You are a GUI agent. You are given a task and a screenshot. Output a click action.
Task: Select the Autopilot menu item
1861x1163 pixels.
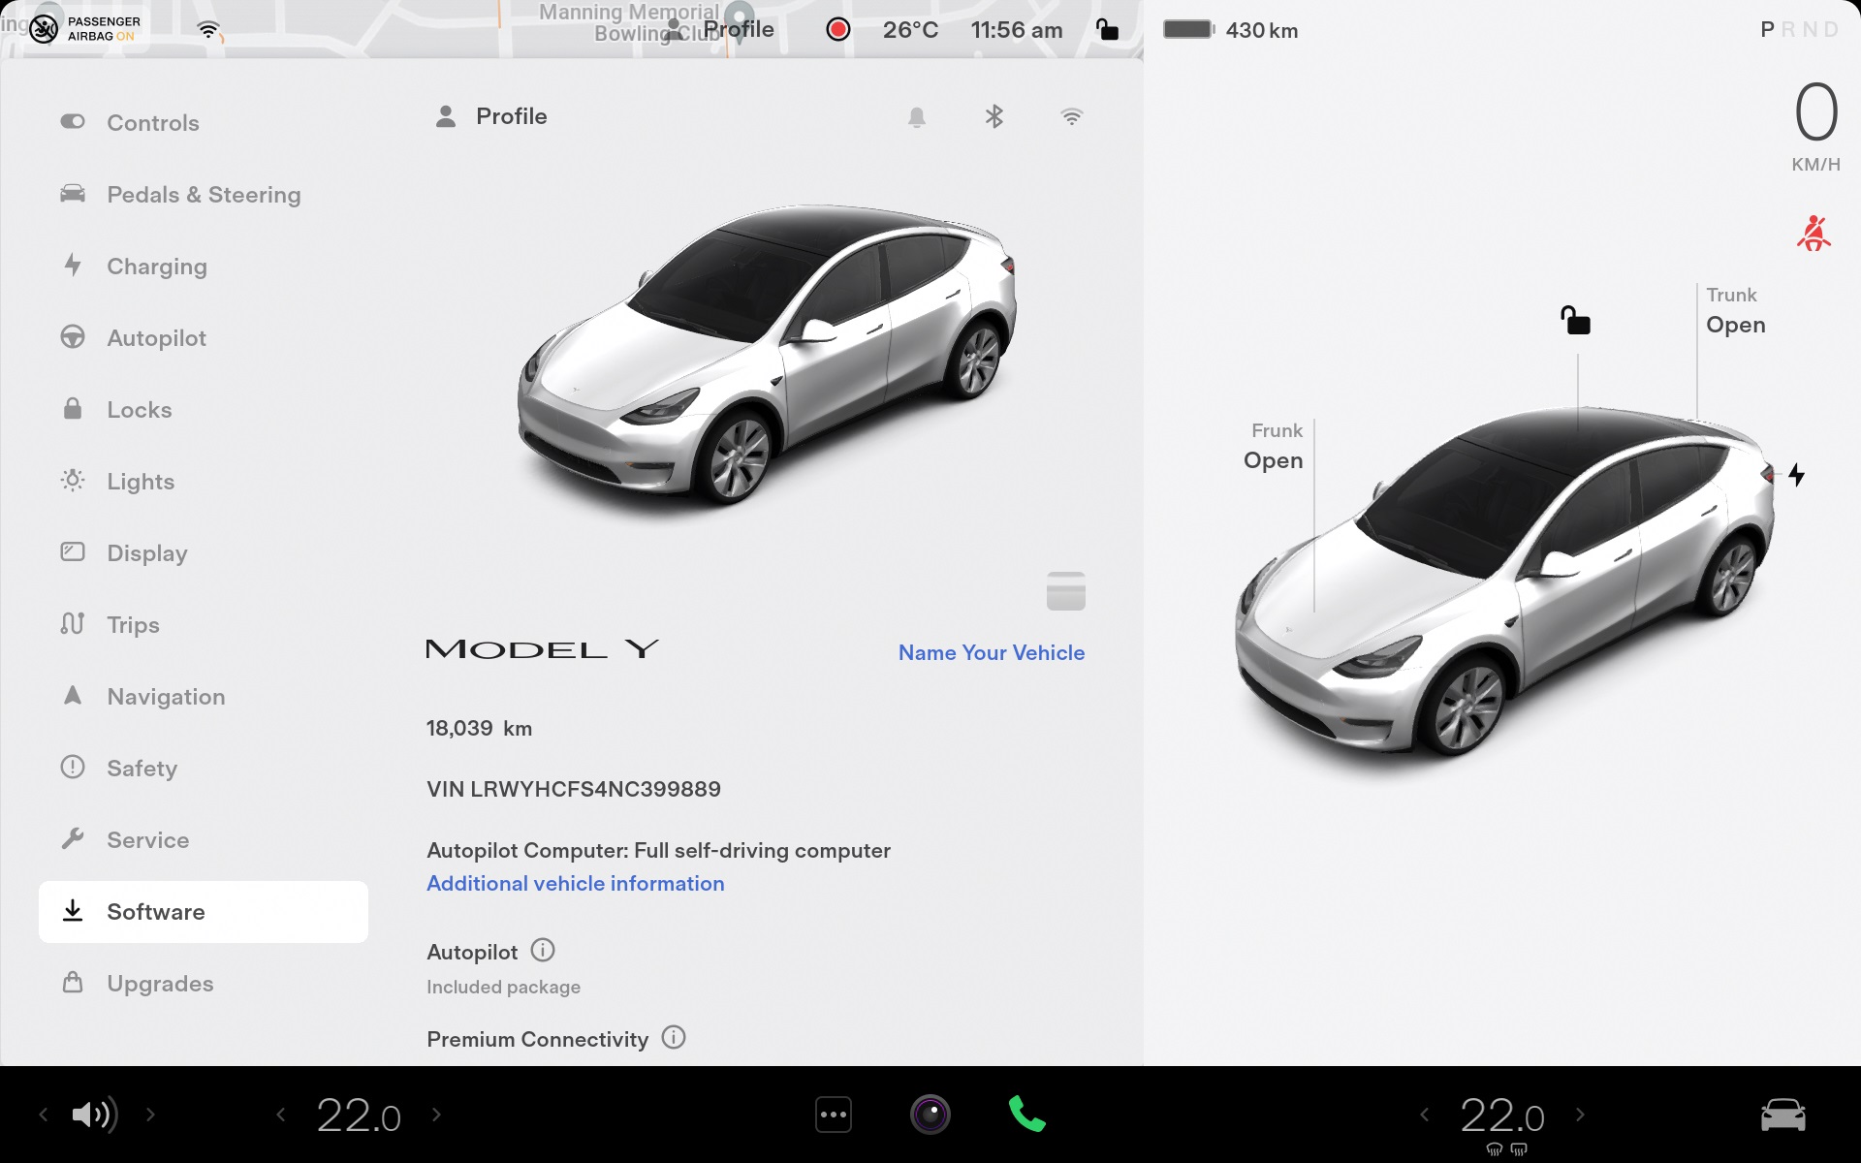click(x=157, y=338)
